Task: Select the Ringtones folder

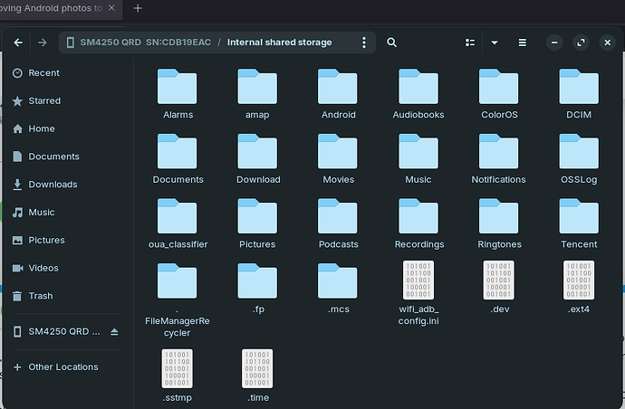Action: click(499, 224)
